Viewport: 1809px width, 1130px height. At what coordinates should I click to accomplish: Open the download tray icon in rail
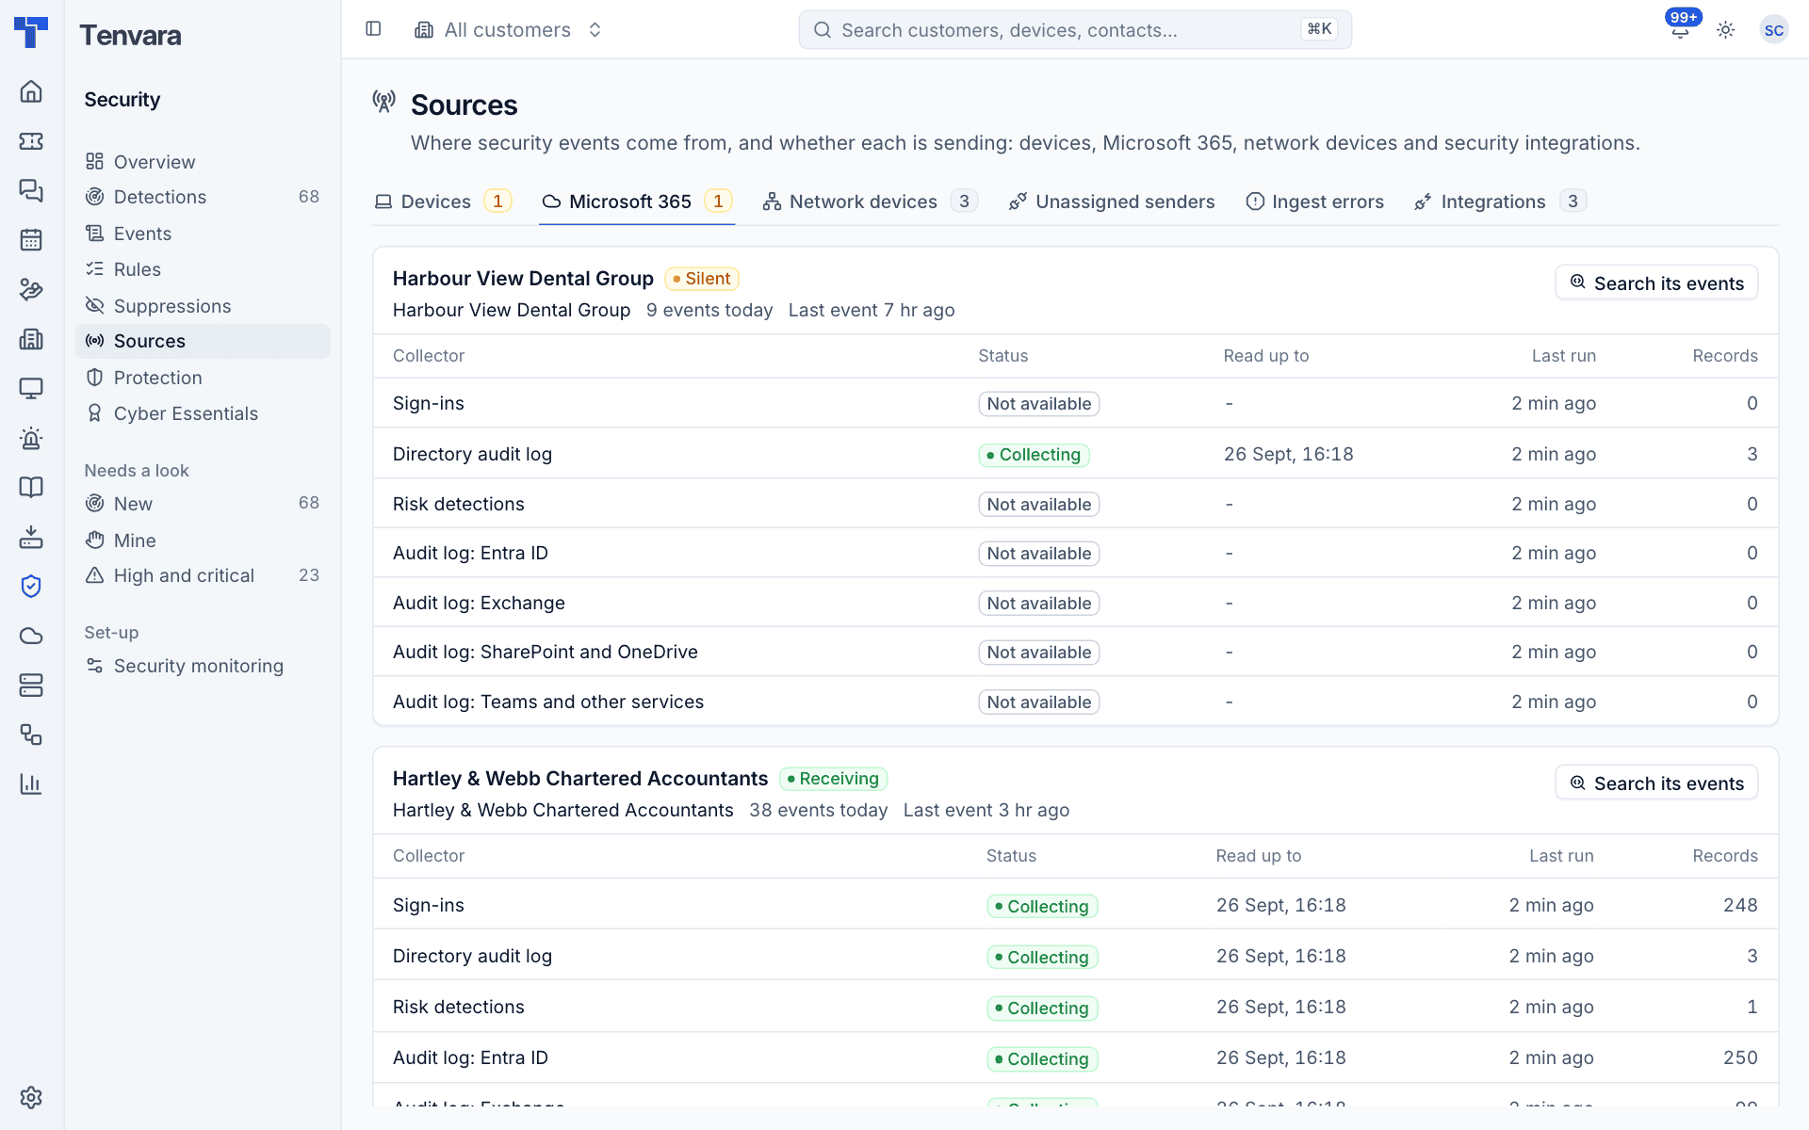click(31, 537)
